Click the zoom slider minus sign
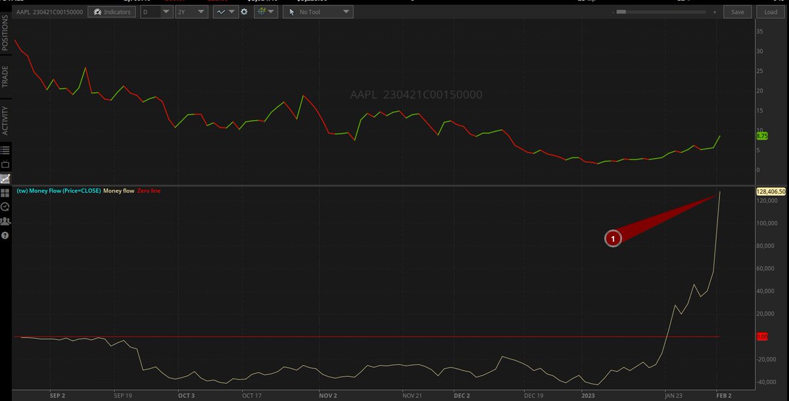Viewport: 789px width, 401px height. (612, 12)
